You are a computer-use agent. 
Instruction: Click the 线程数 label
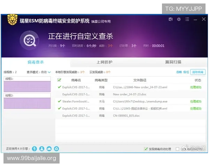point(10,72)
